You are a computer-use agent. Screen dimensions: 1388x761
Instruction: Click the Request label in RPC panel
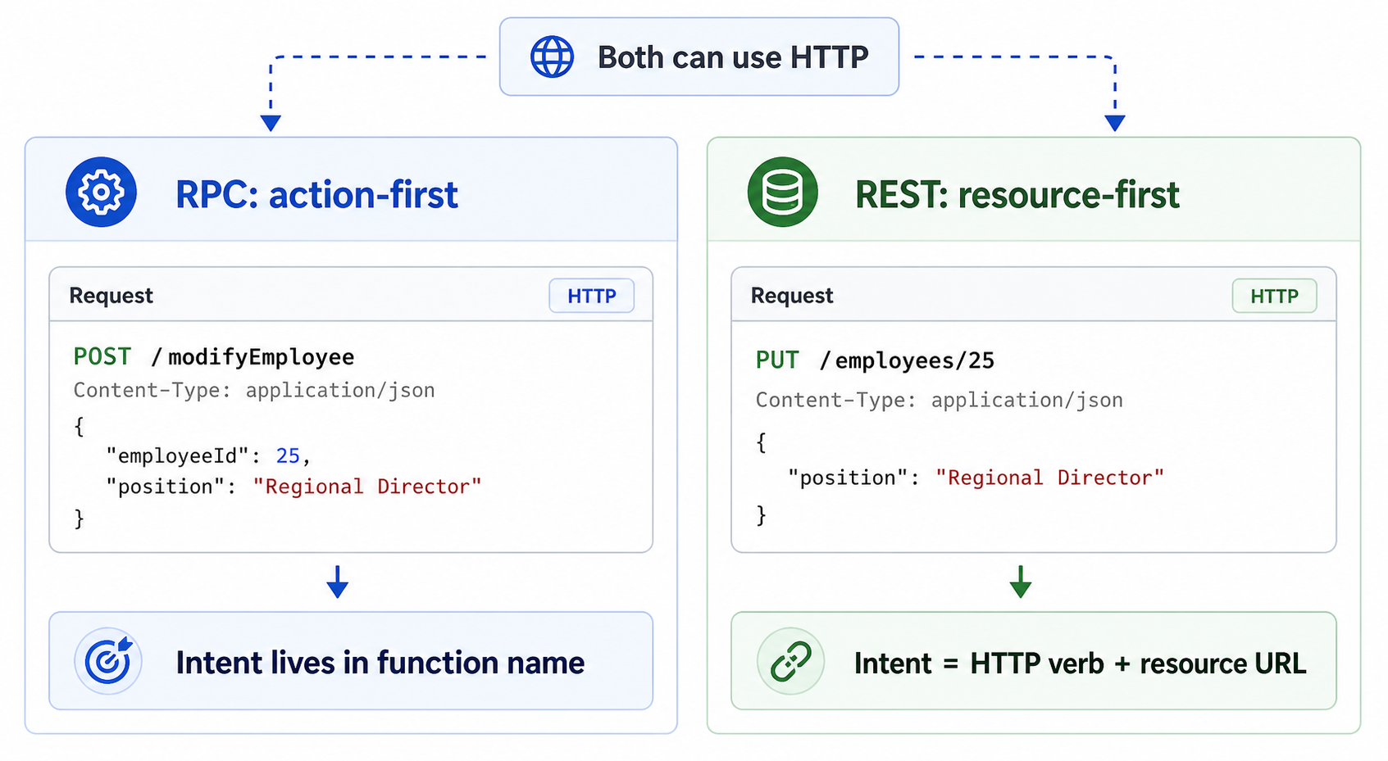[111, 296]
